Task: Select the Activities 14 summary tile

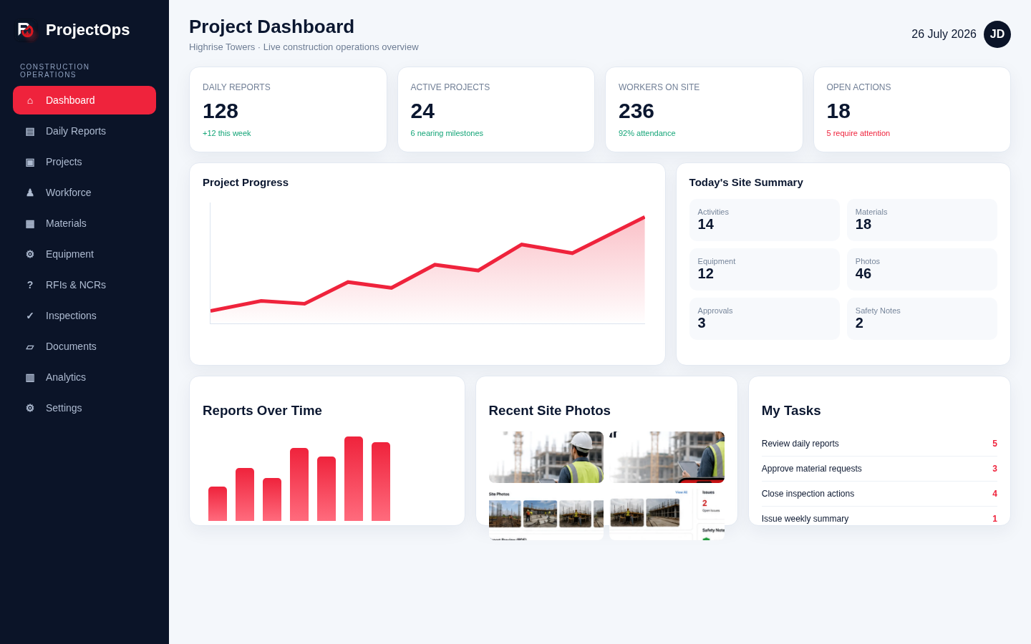Action: point(764,220)
